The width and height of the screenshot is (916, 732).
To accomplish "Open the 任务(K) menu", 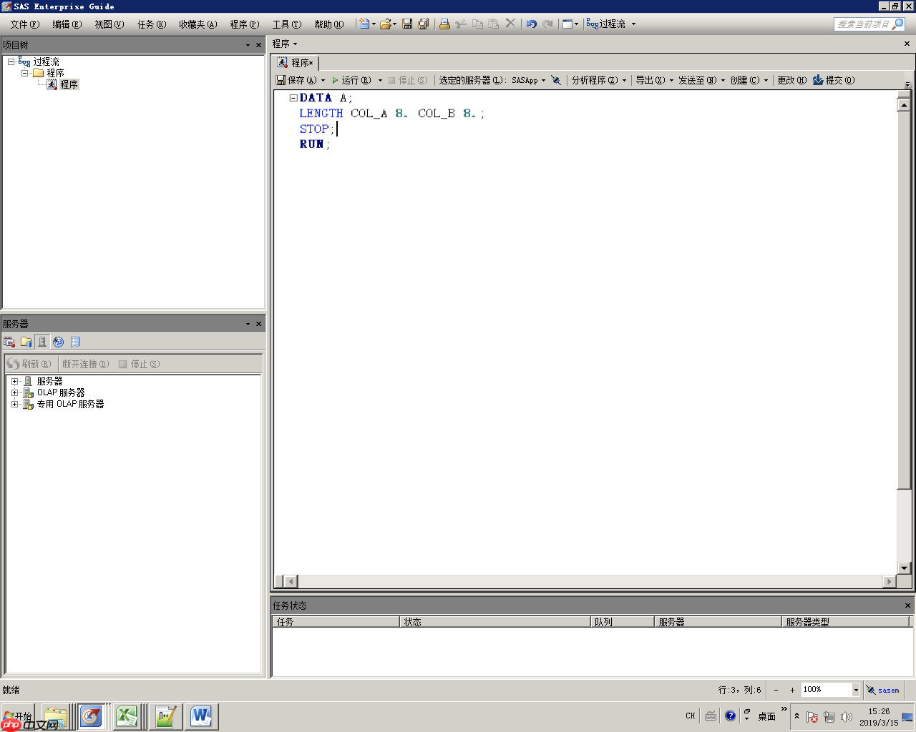I will pyautogui.click(x=151, y=24).
